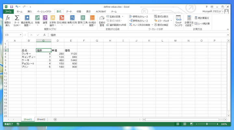The height and width of the screenshot is (130, 234).
Task: Open Calculation Options (計算方法の設定)
Action: pos(189,21)
